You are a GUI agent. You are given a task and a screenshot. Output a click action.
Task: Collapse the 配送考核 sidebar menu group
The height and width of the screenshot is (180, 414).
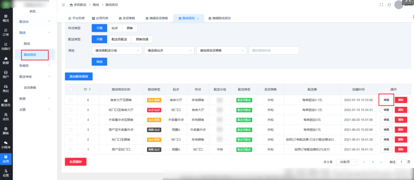pos(35,76)
